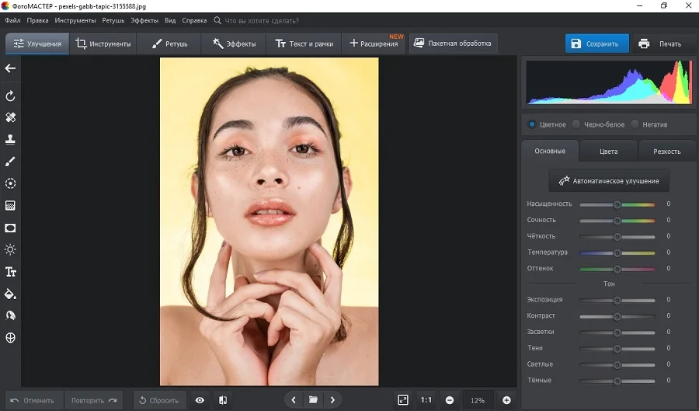Select the gradient filter icon

(10, 205)
